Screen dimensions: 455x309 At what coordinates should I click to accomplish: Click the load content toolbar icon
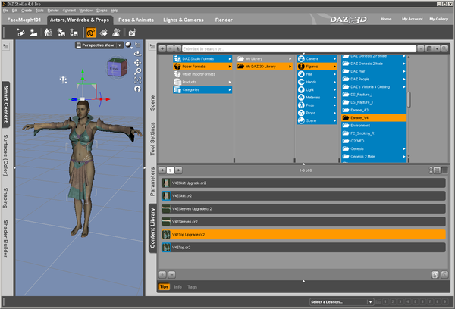click(61, 33)
